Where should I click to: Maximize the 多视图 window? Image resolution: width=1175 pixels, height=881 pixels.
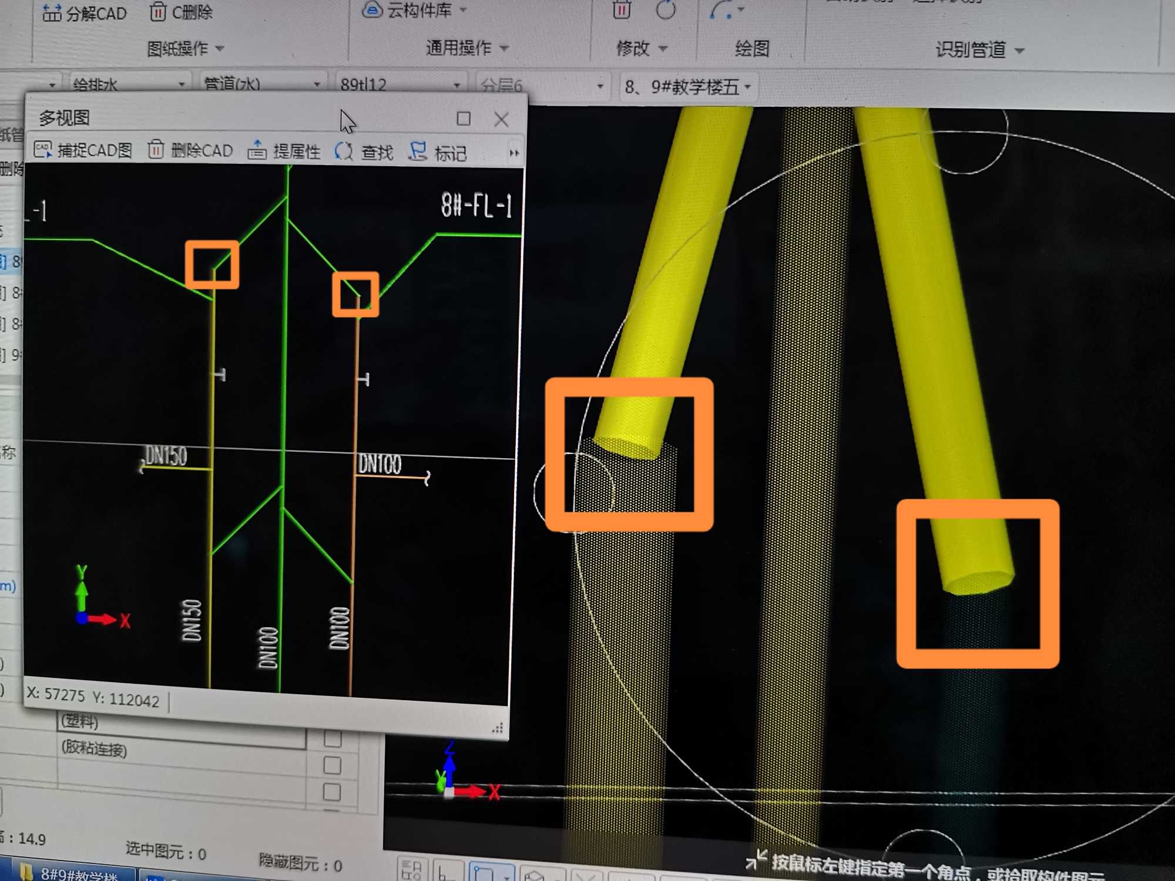[464, 119]
